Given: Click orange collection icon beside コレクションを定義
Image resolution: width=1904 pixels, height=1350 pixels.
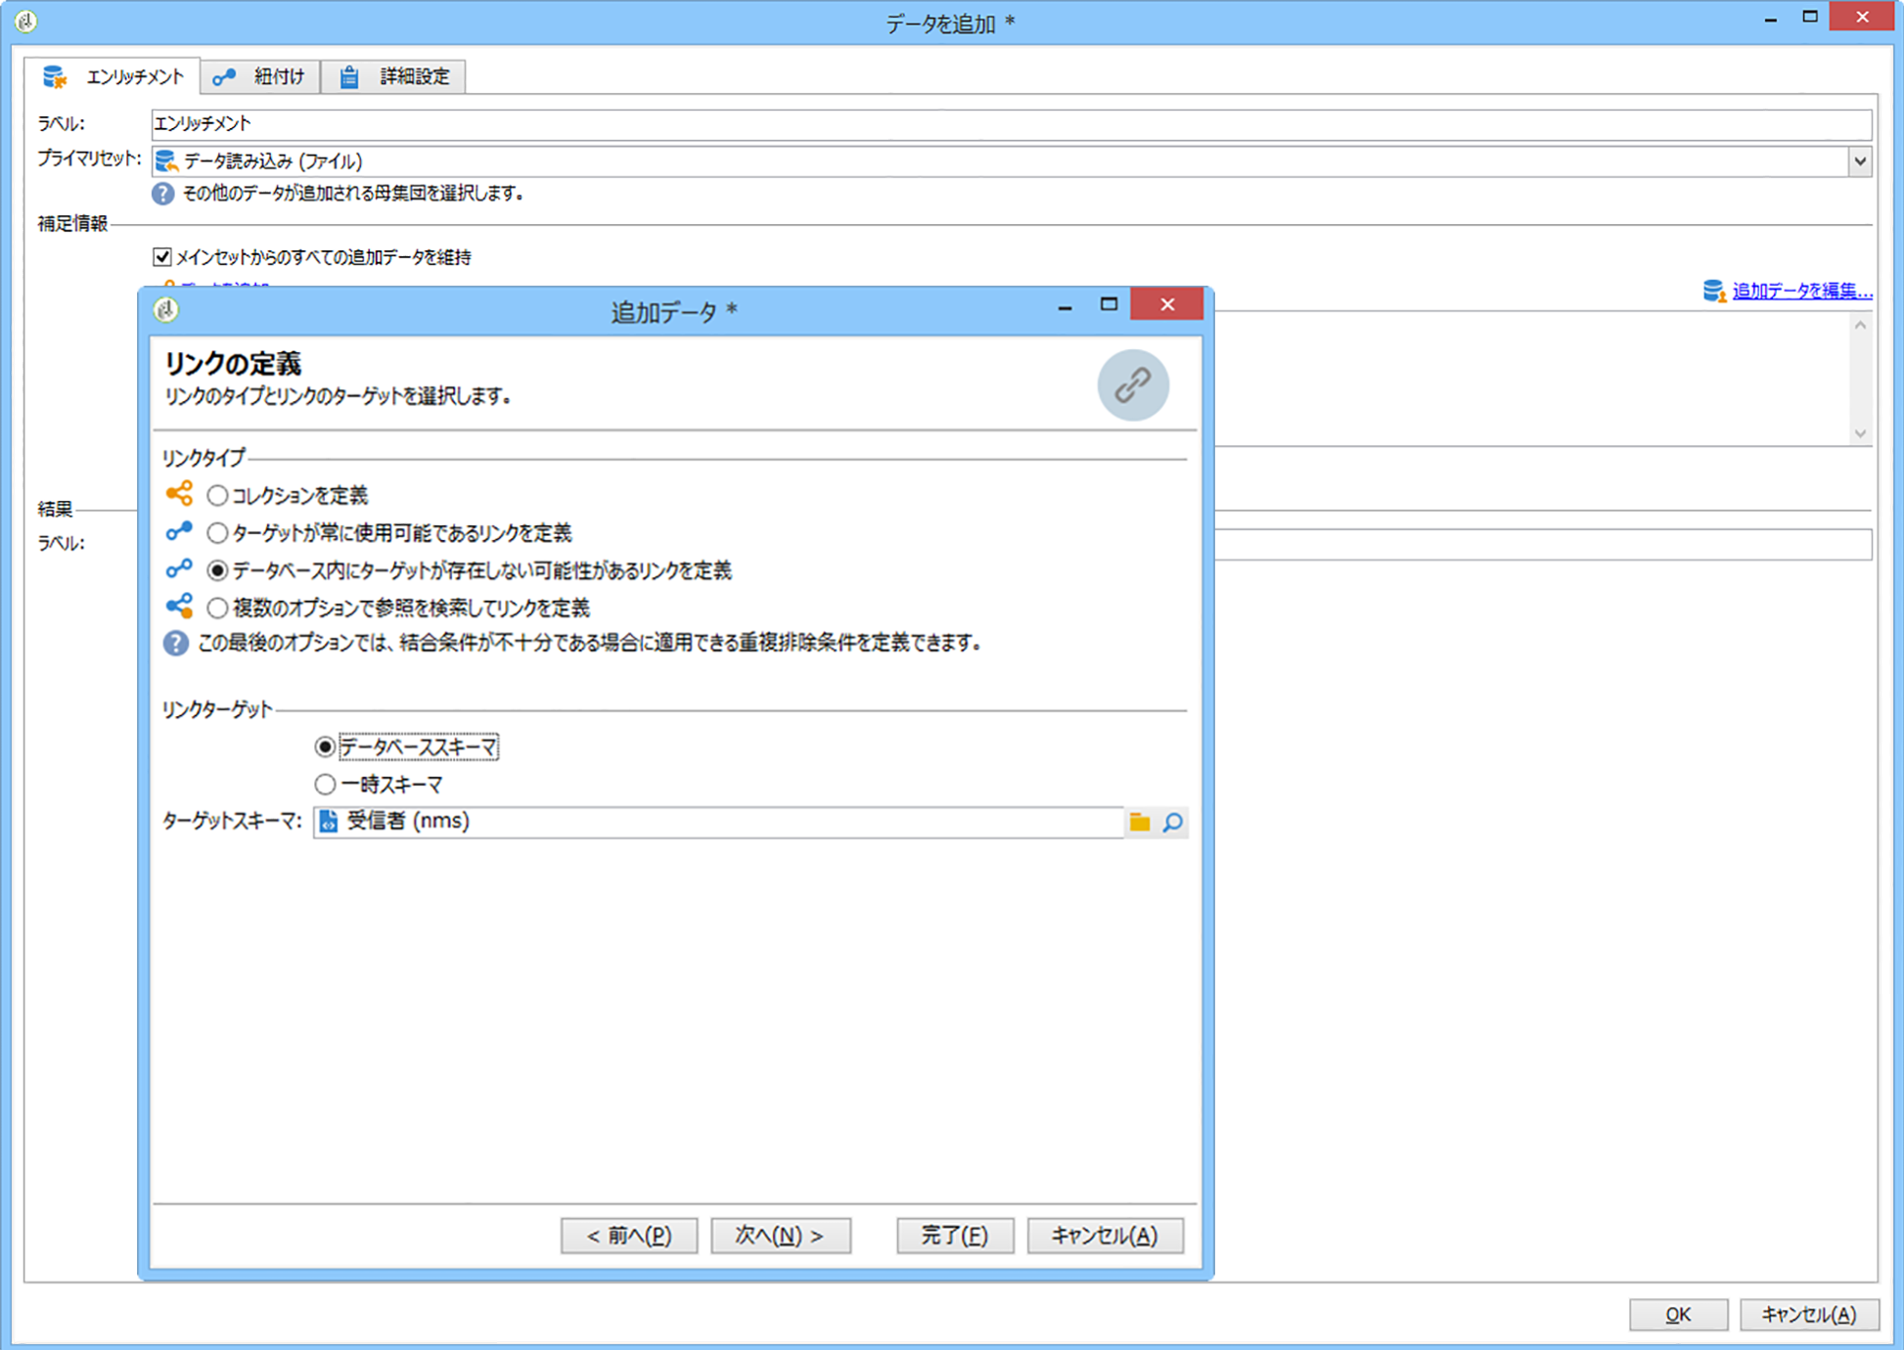Looking at the screenshot, I should click(x=179, y=494).
